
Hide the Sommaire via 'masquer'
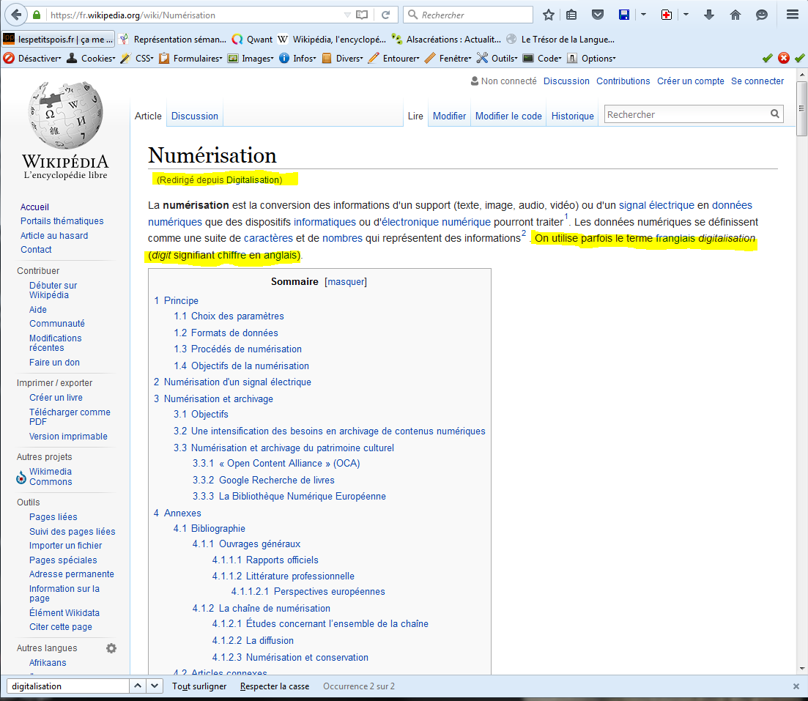point(345,282)
